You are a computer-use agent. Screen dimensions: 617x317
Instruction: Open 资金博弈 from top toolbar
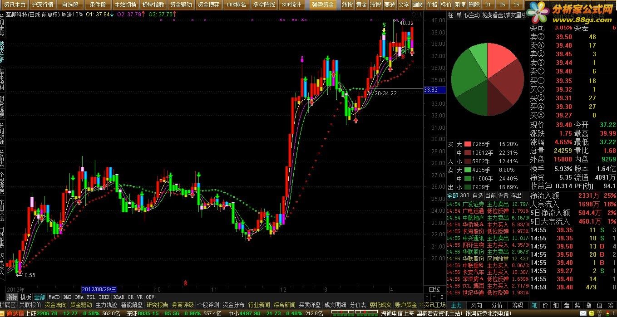coord(209,5)
